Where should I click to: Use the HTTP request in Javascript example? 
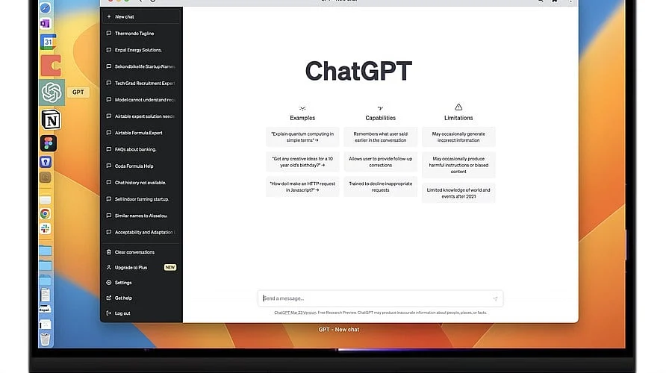point(302,186)
